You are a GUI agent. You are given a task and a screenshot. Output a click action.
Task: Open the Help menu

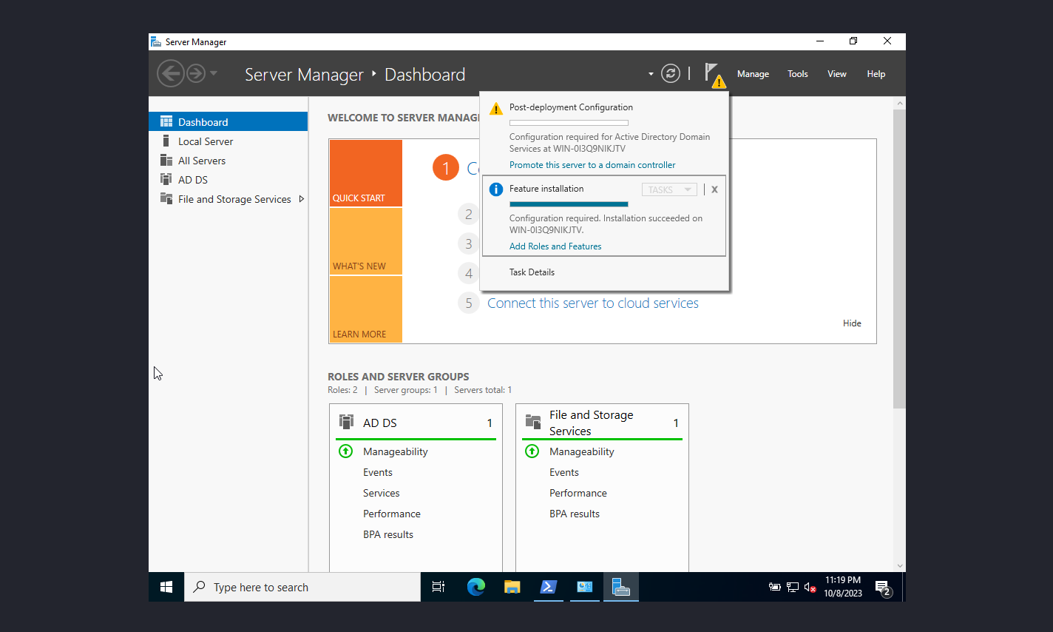876,74
